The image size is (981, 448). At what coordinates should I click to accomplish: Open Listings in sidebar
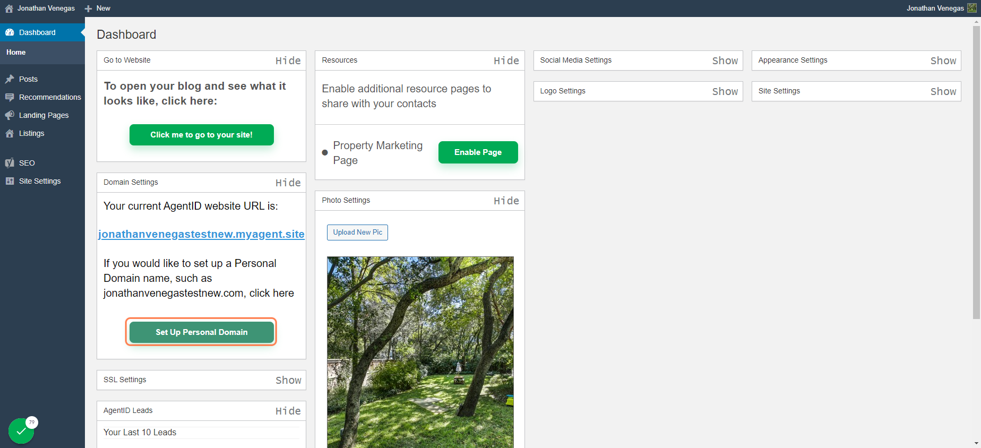(42, 133)
